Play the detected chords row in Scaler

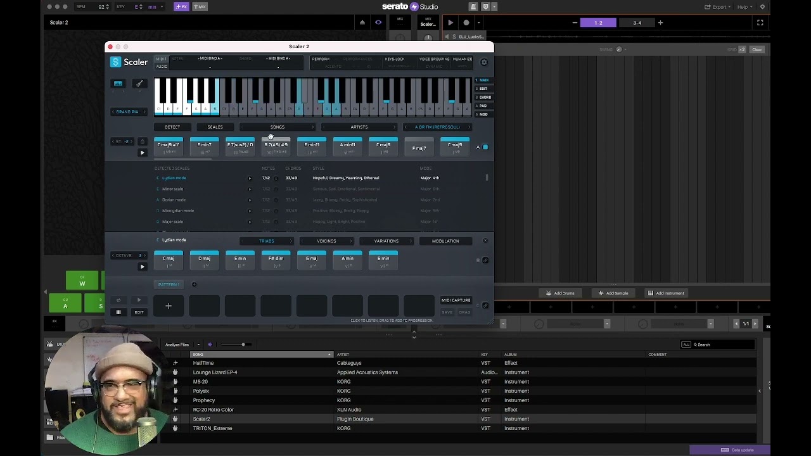pos(142,153)
